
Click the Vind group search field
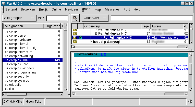(x=57, y=18)
